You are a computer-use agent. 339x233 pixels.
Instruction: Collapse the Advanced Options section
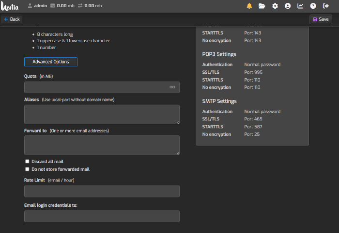pyautogui.click(x=51, y=62)
